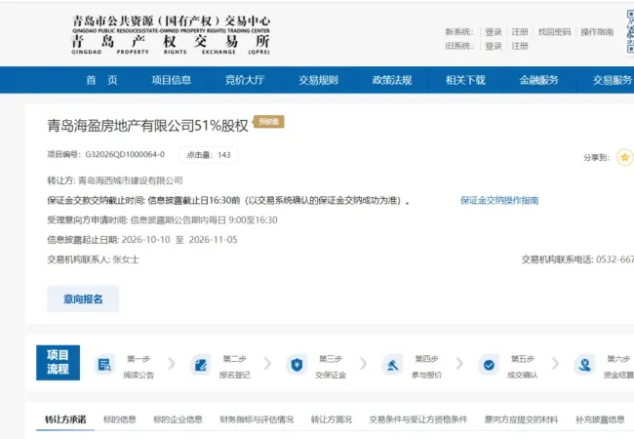634x439 pixels.
Task: Open 交易规则 in the navigation bar
Action: tap(318, 80)
